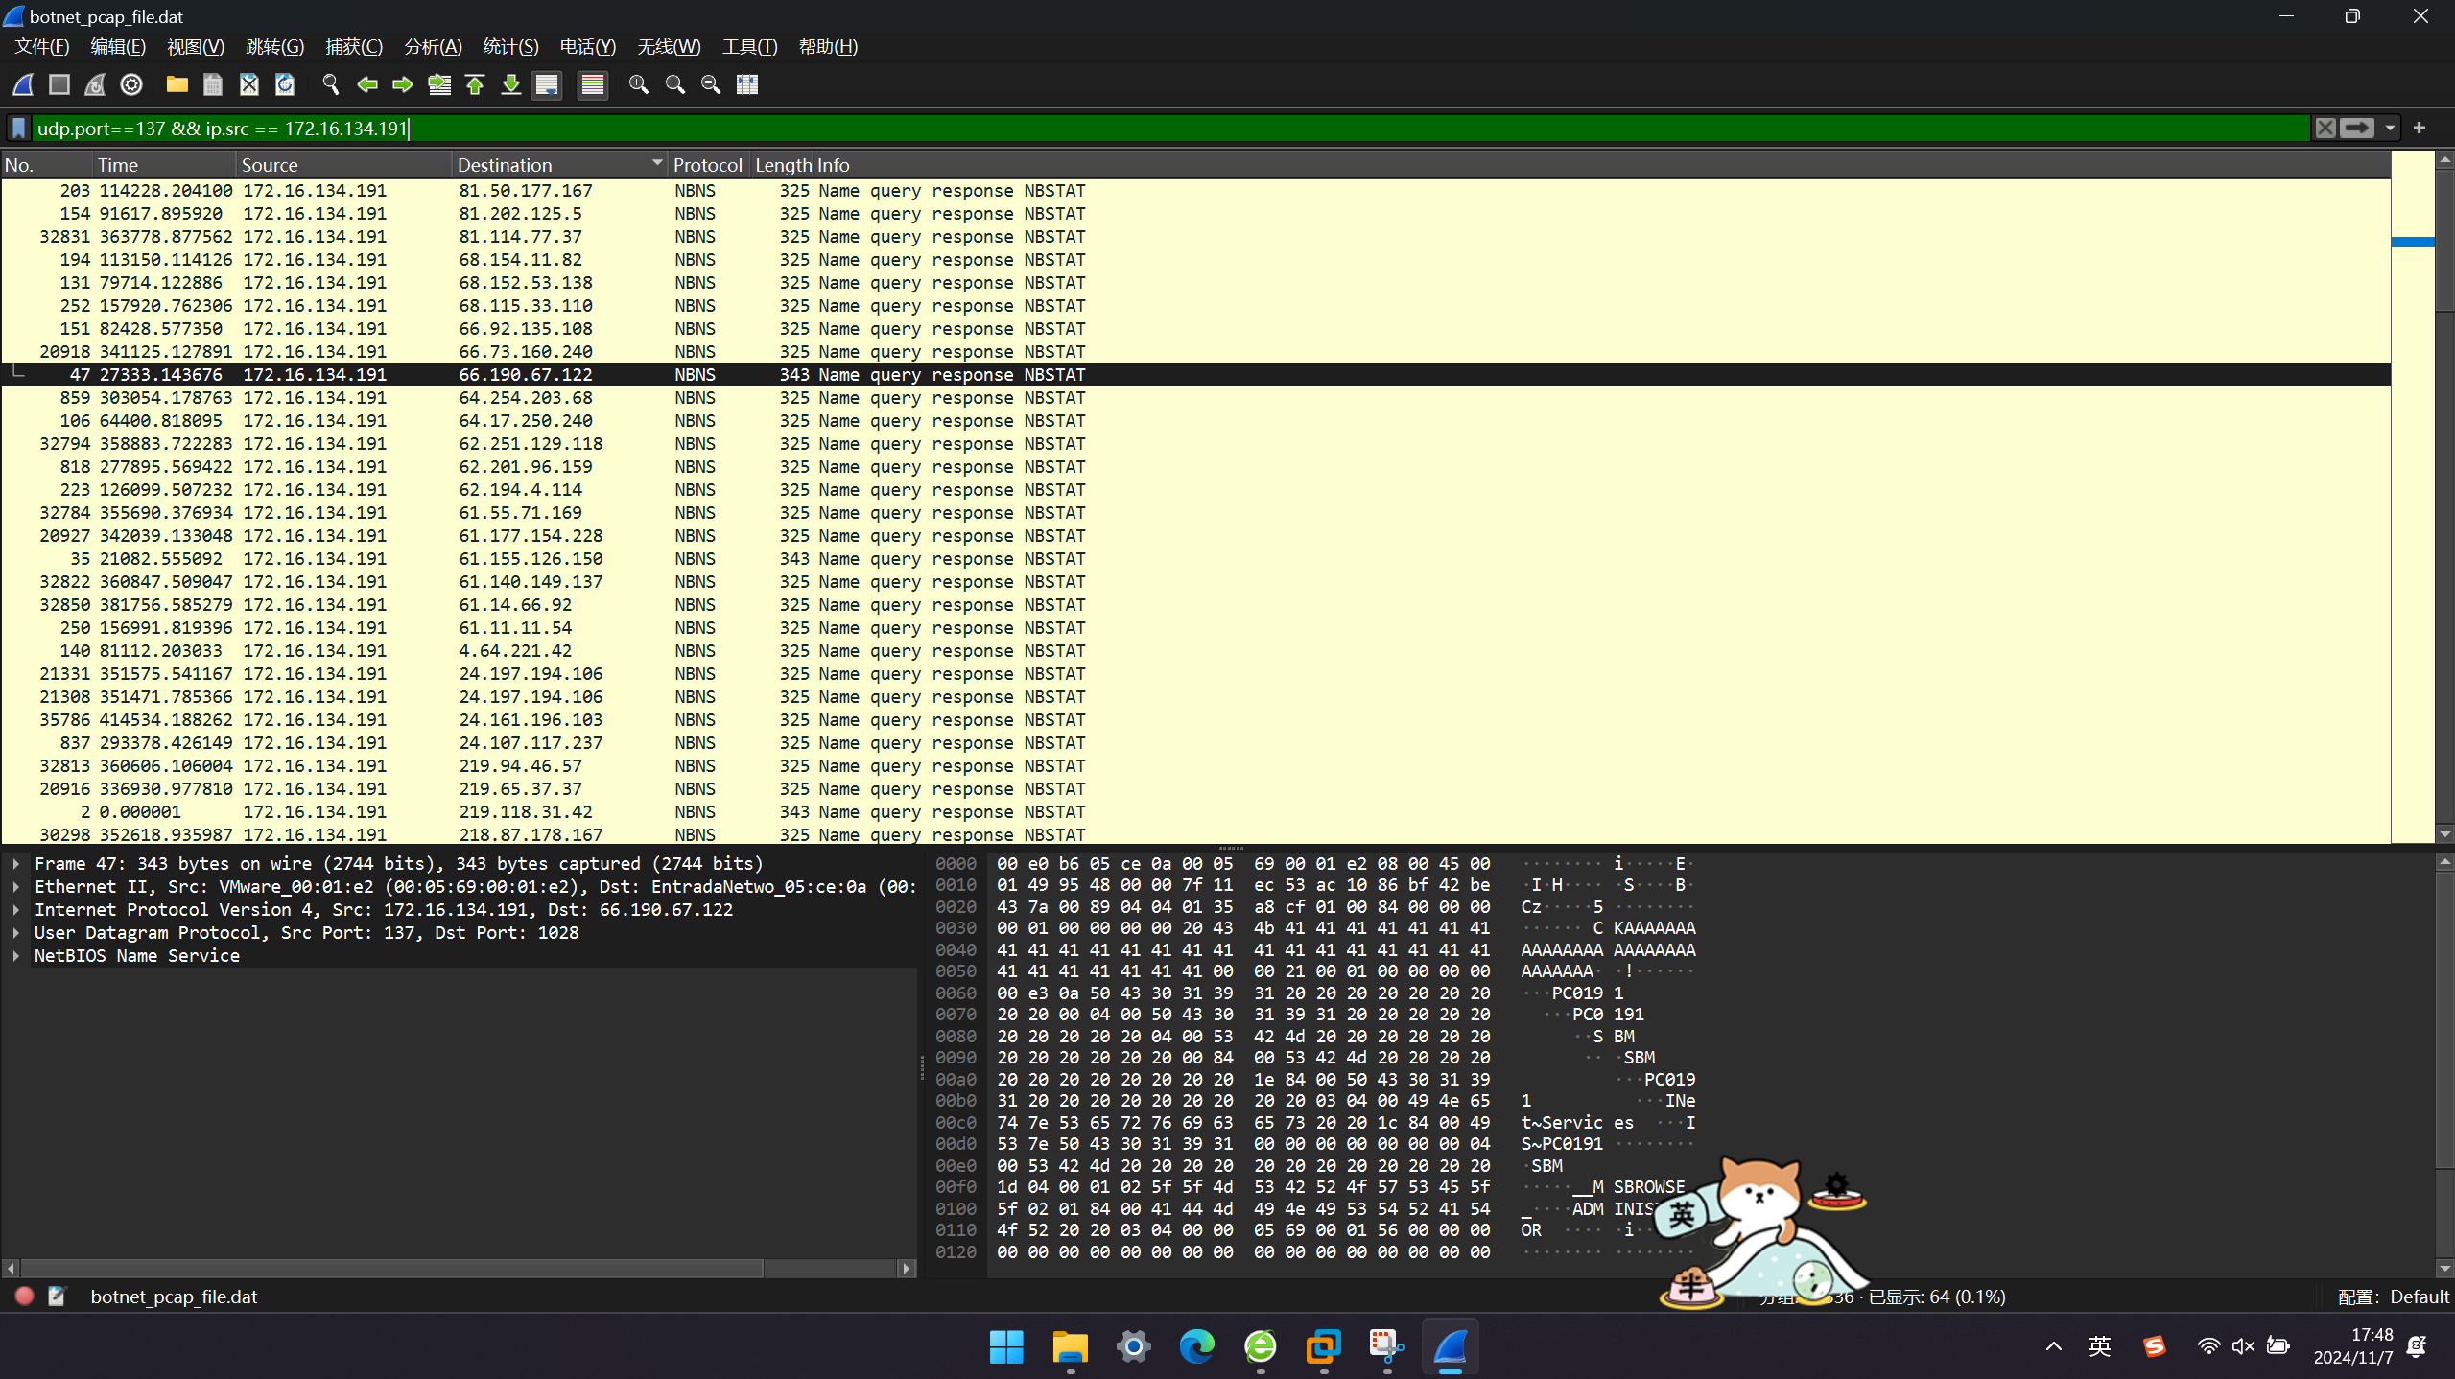Expand Internet Protocol Version 4 row

pos(15,909)
